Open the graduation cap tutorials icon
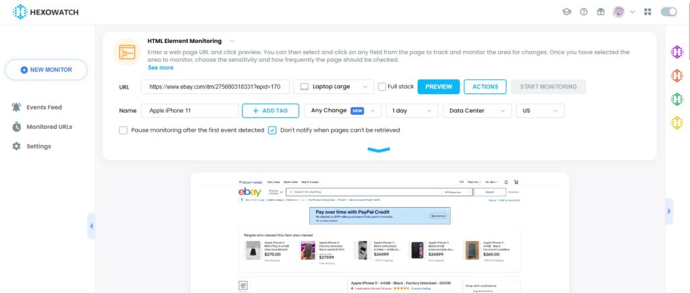The image size is (690, 293). (567, 12)
